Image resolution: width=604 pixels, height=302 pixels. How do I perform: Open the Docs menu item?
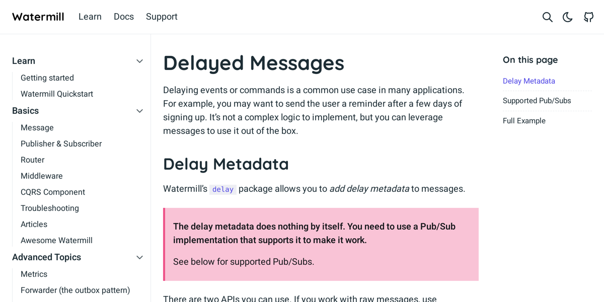pos(124,17)
